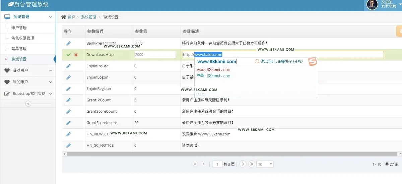Viewport: 402px width, 184px height.
Task: Click the edit pencil for BankPrerequisite row
Action: tap(68, 43)
